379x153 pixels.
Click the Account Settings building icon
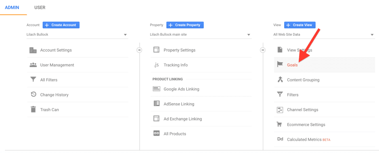click(33, 50)
